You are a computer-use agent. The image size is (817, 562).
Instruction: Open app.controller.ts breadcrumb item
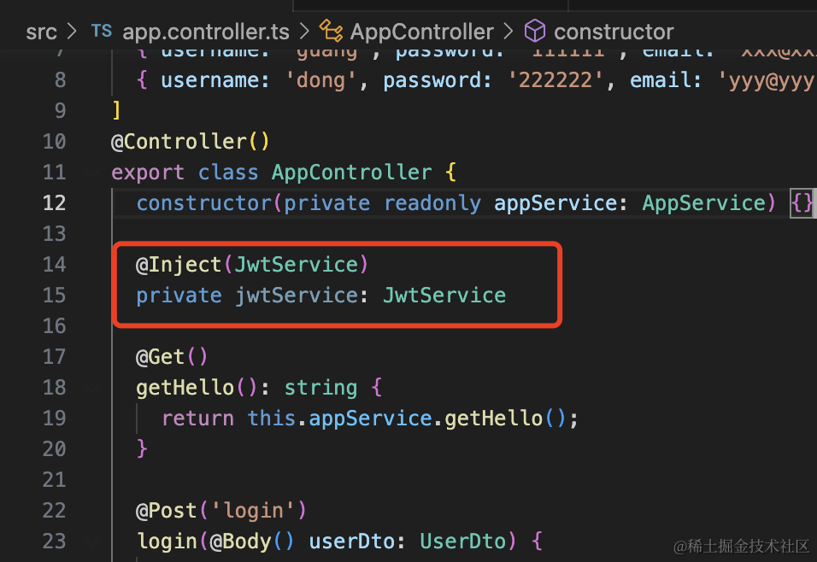206,32
